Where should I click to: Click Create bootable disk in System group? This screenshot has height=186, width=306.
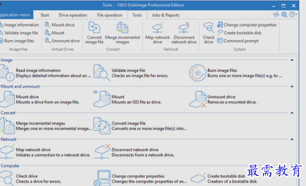pyautogui.click(x=239, y=33)
